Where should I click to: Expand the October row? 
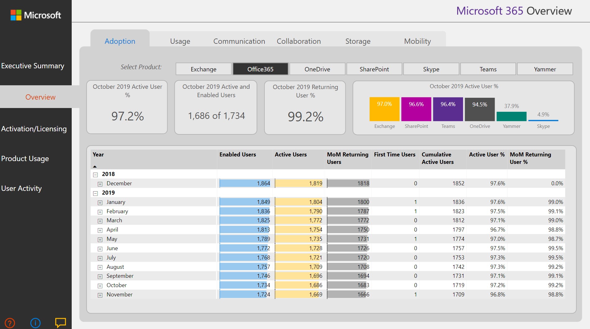(x=100, y=286)
